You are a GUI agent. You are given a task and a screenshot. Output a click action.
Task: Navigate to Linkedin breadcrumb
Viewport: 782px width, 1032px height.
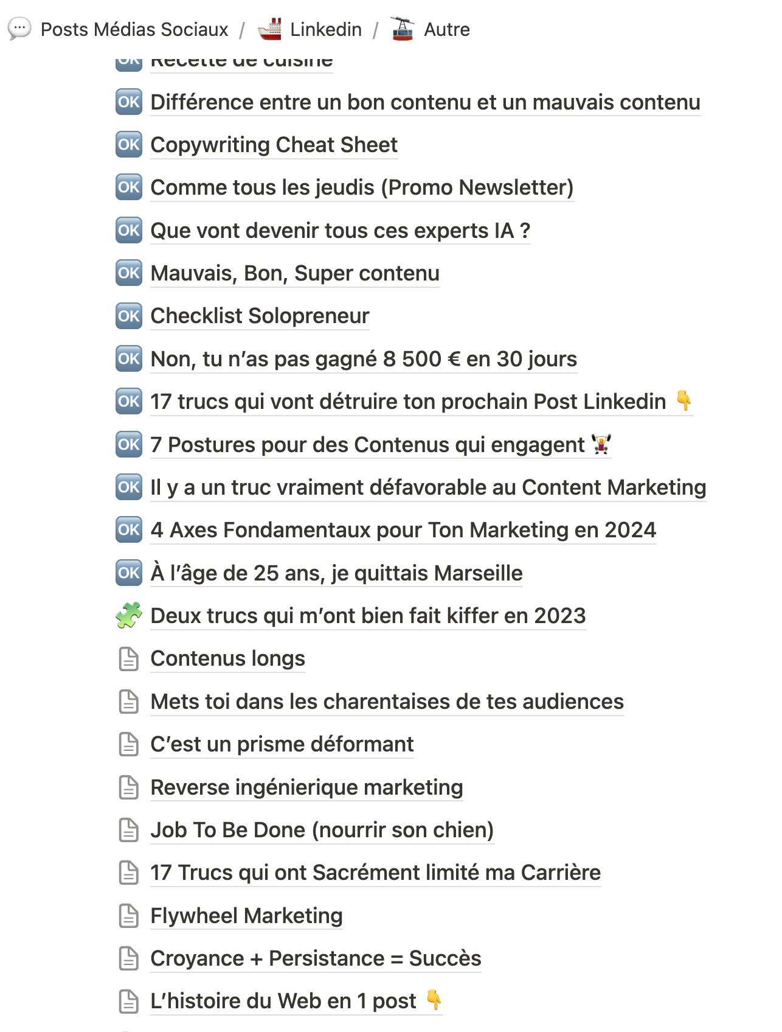pyautogui.click(x=325, y=28)
